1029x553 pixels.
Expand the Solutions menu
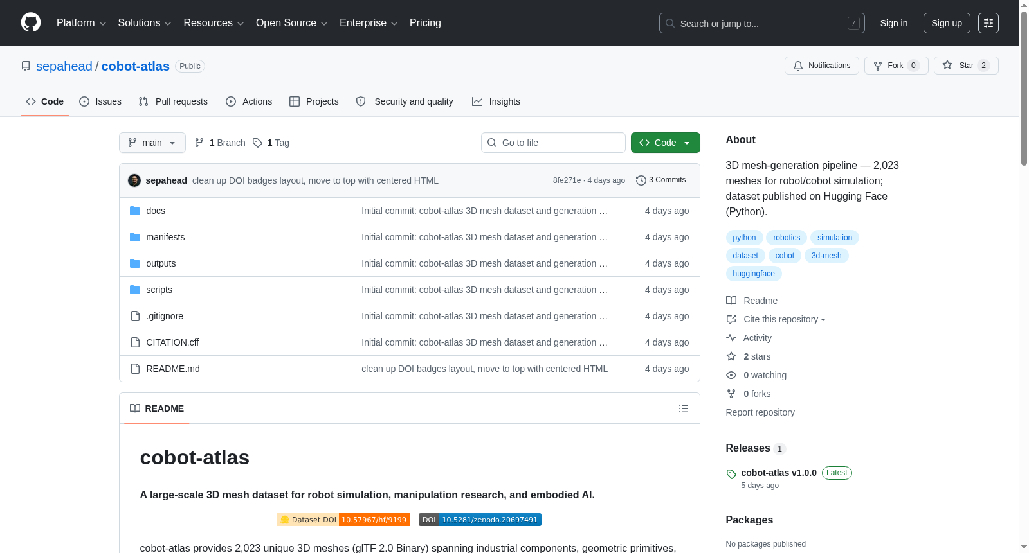(145, 23)
